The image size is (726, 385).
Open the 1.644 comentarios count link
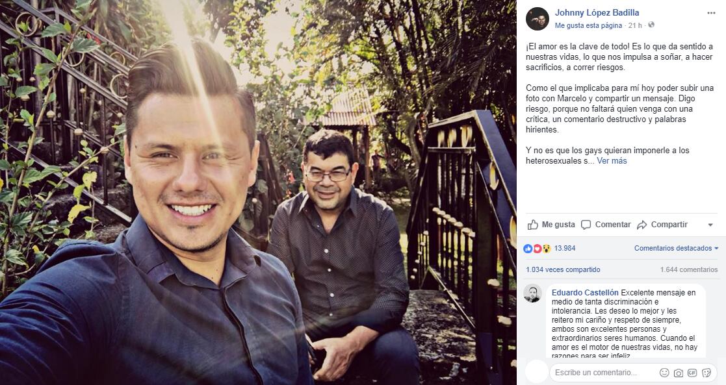(688, 269)
